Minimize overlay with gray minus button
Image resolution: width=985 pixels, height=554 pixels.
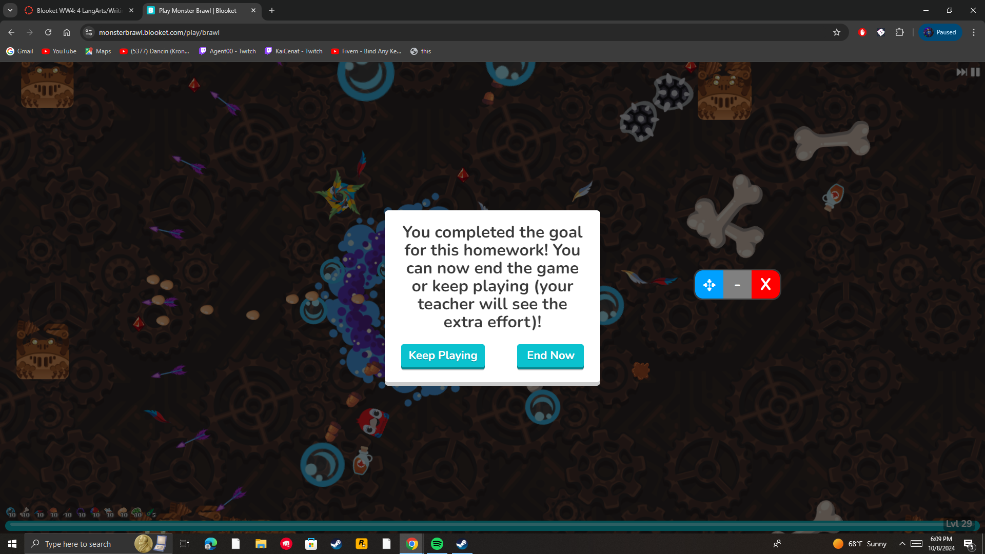737,285
